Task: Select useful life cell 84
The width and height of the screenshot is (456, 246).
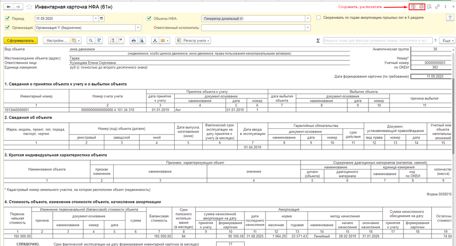Action: coord(184,236)
